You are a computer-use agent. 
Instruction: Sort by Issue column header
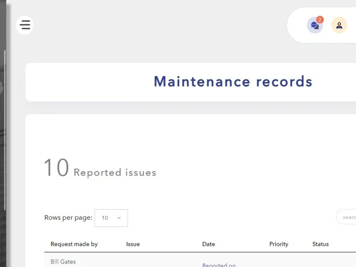[133, 244]
